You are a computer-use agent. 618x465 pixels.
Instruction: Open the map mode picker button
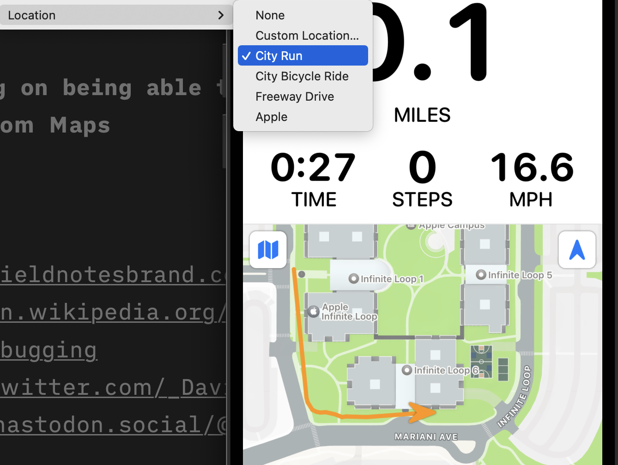(268, 250)
